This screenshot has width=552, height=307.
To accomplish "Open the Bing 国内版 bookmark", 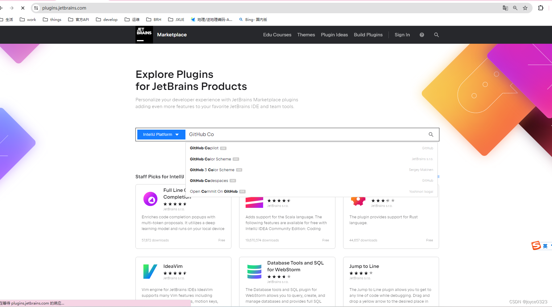I will tap(253, 19).
